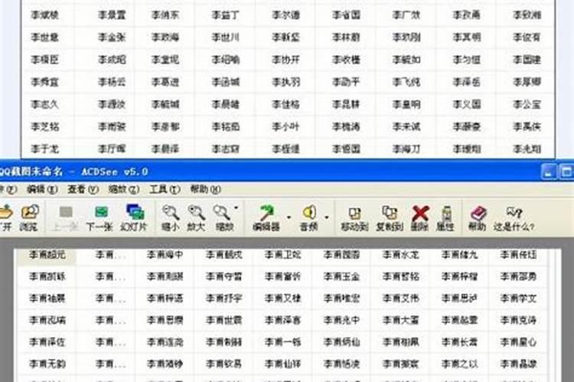The height and width of the screenshot is (382, 574).
Task: Open the 编辑(E) menu
Action: click(42, 189)
